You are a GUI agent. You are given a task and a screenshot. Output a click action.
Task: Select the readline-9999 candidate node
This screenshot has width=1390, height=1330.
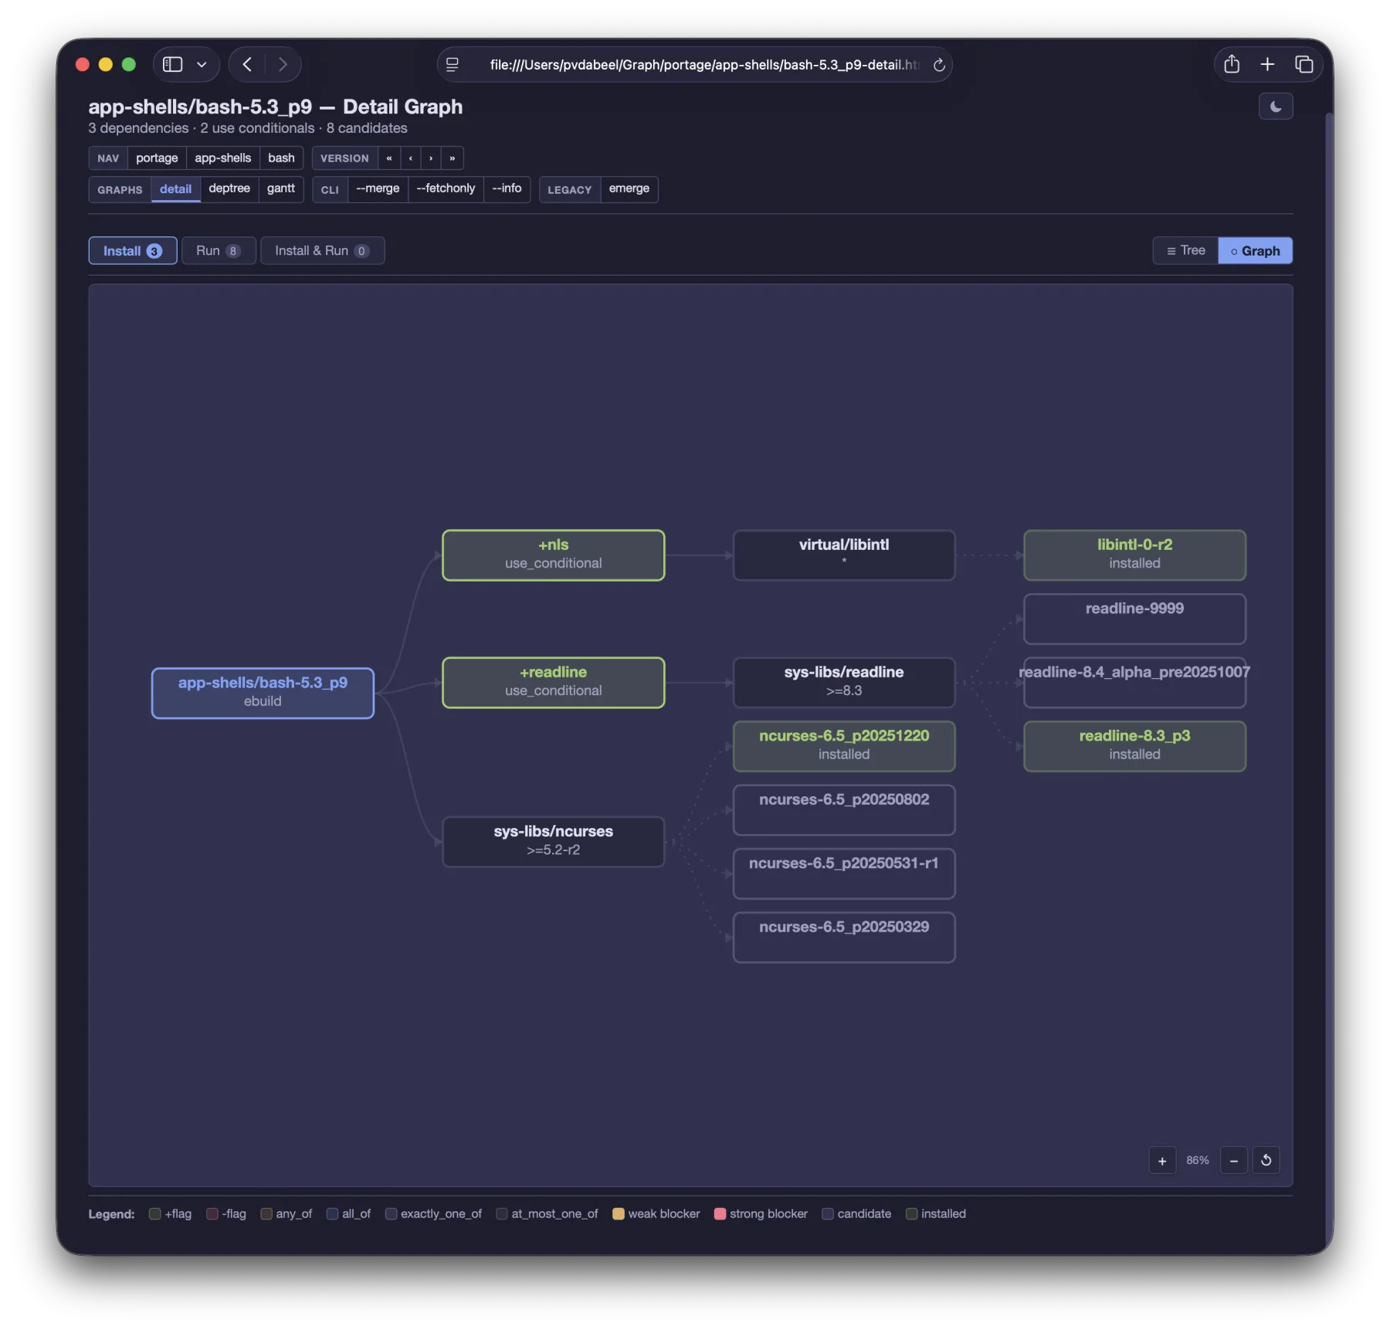coord(1134,619)
